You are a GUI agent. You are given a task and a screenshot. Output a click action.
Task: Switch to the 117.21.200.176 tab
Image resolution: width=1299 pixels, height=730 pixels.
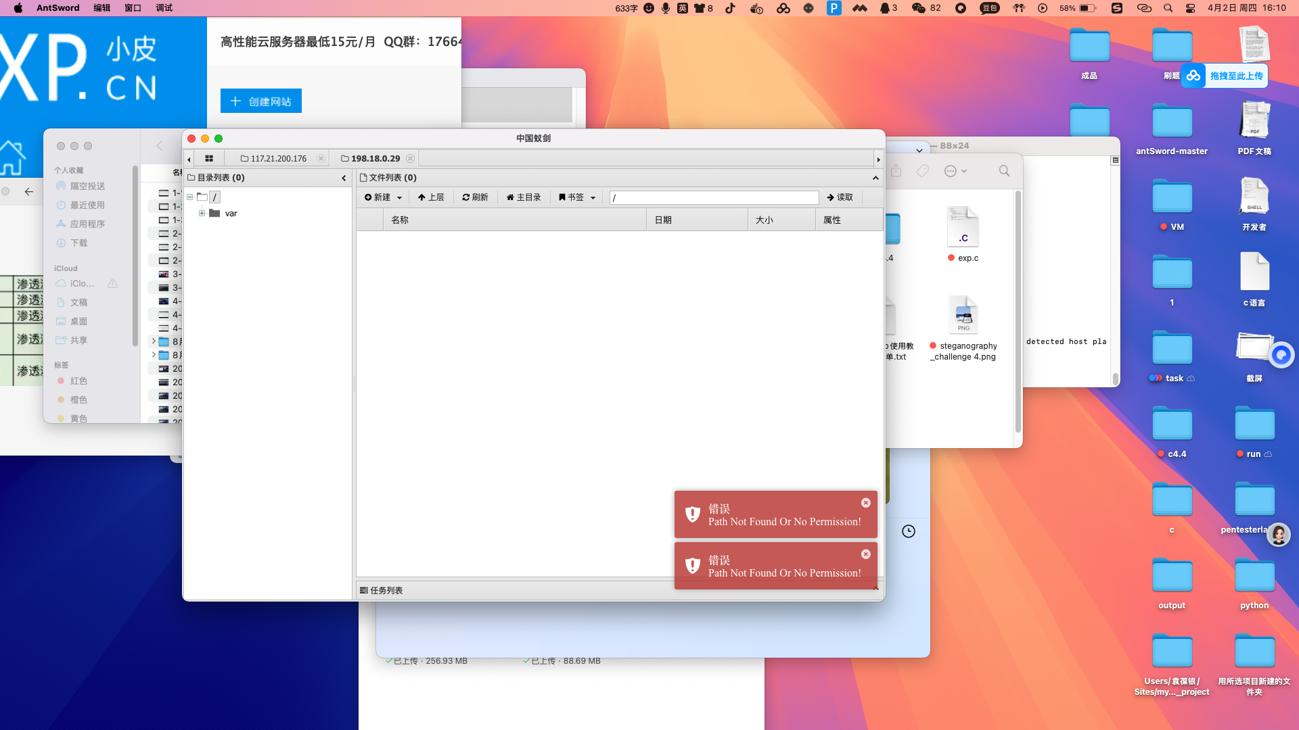tap(273, 158)
